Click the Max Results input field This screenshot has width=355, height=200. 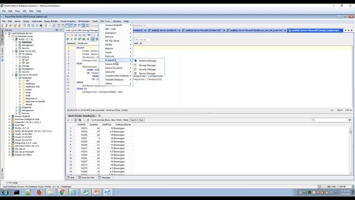click(x=143, y=39)
